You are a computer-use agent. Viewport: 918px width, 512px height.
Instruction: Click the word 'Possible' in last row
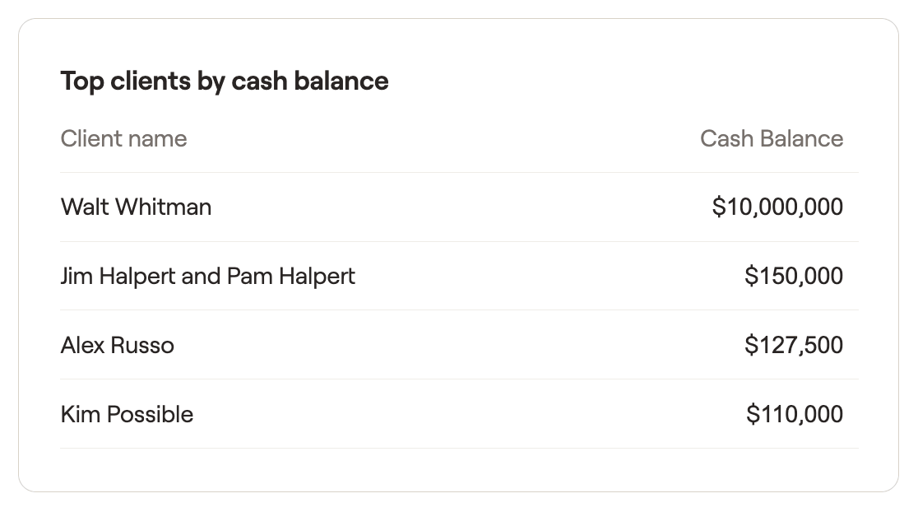tap(150, 414)
